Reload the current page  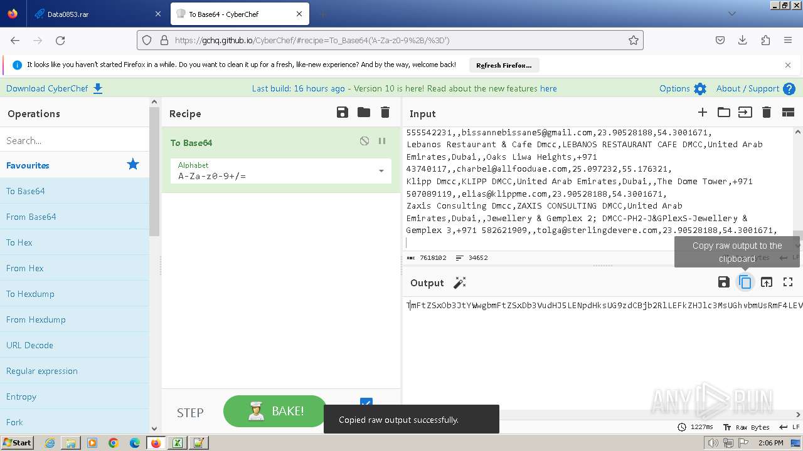[60, 40]
